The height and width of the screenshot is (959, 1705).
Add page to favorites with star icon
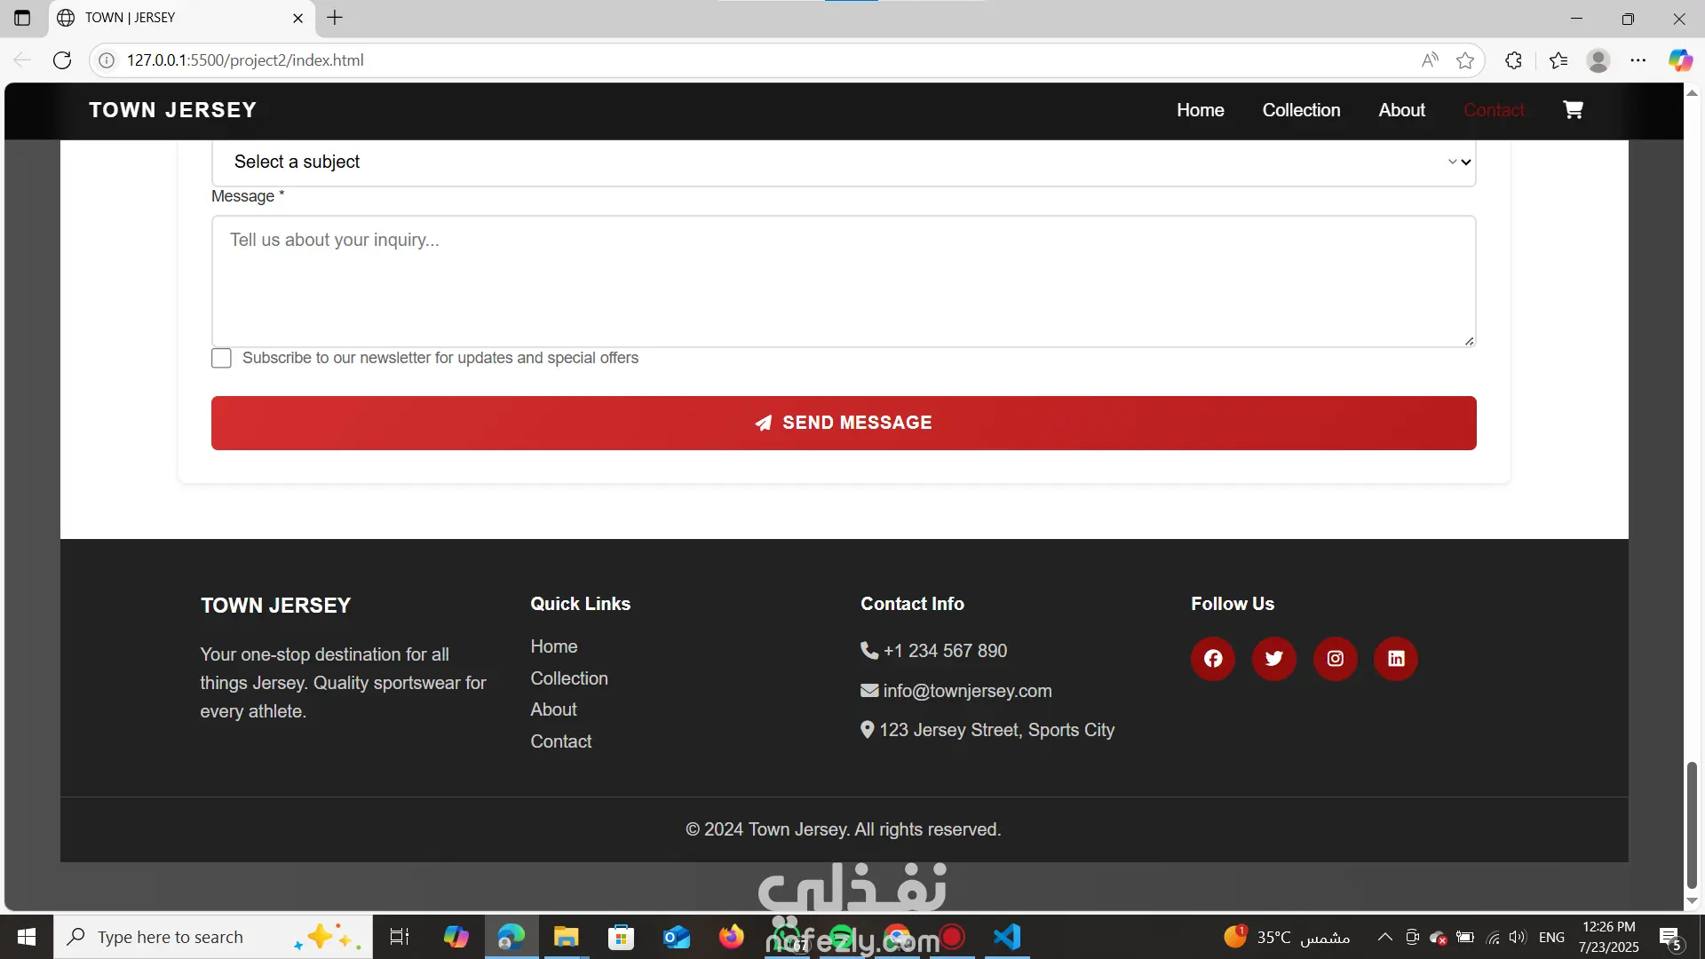1465,60
